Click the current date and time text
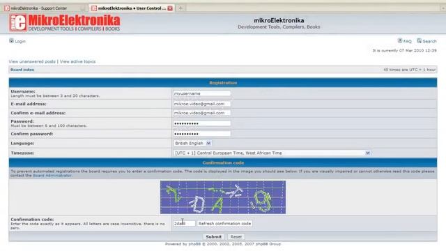This screenshot has width=446, height=251. (x=404, y=51)
